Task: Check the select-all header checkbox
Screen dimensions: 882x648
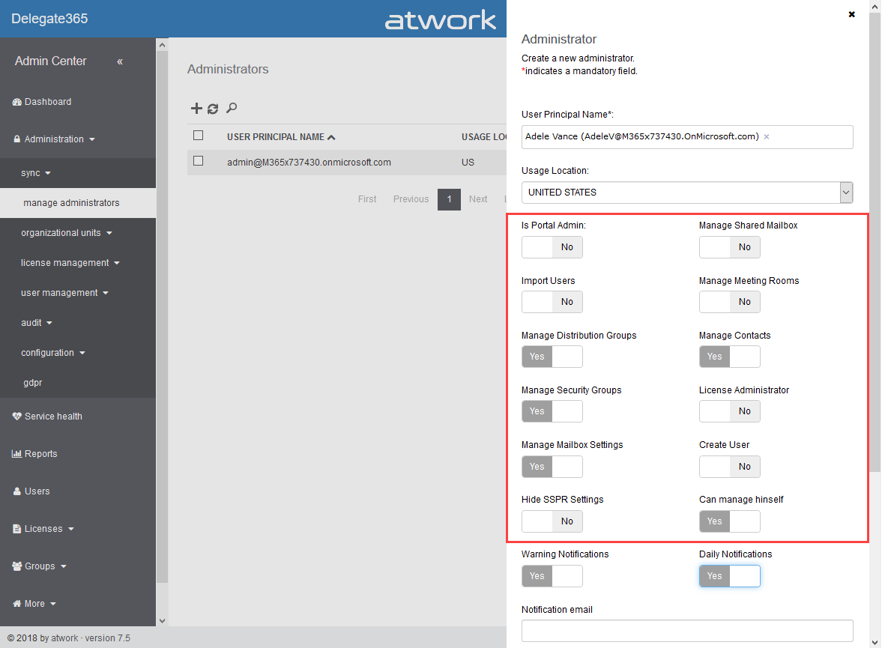Action: [198, 136]
